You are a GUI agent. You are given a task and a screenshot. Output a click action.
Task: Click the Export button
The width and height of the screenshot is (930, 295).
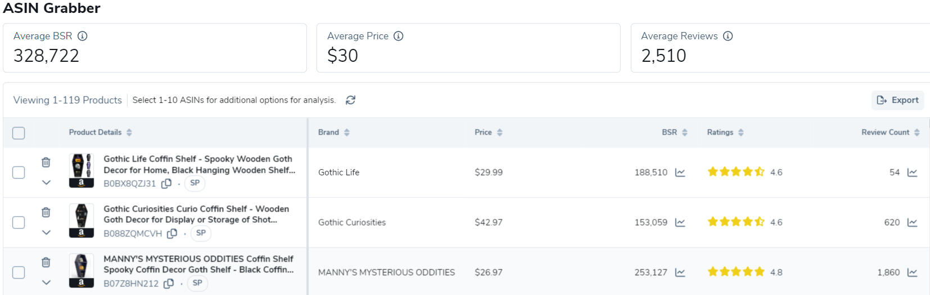click(x=897, y=100)
